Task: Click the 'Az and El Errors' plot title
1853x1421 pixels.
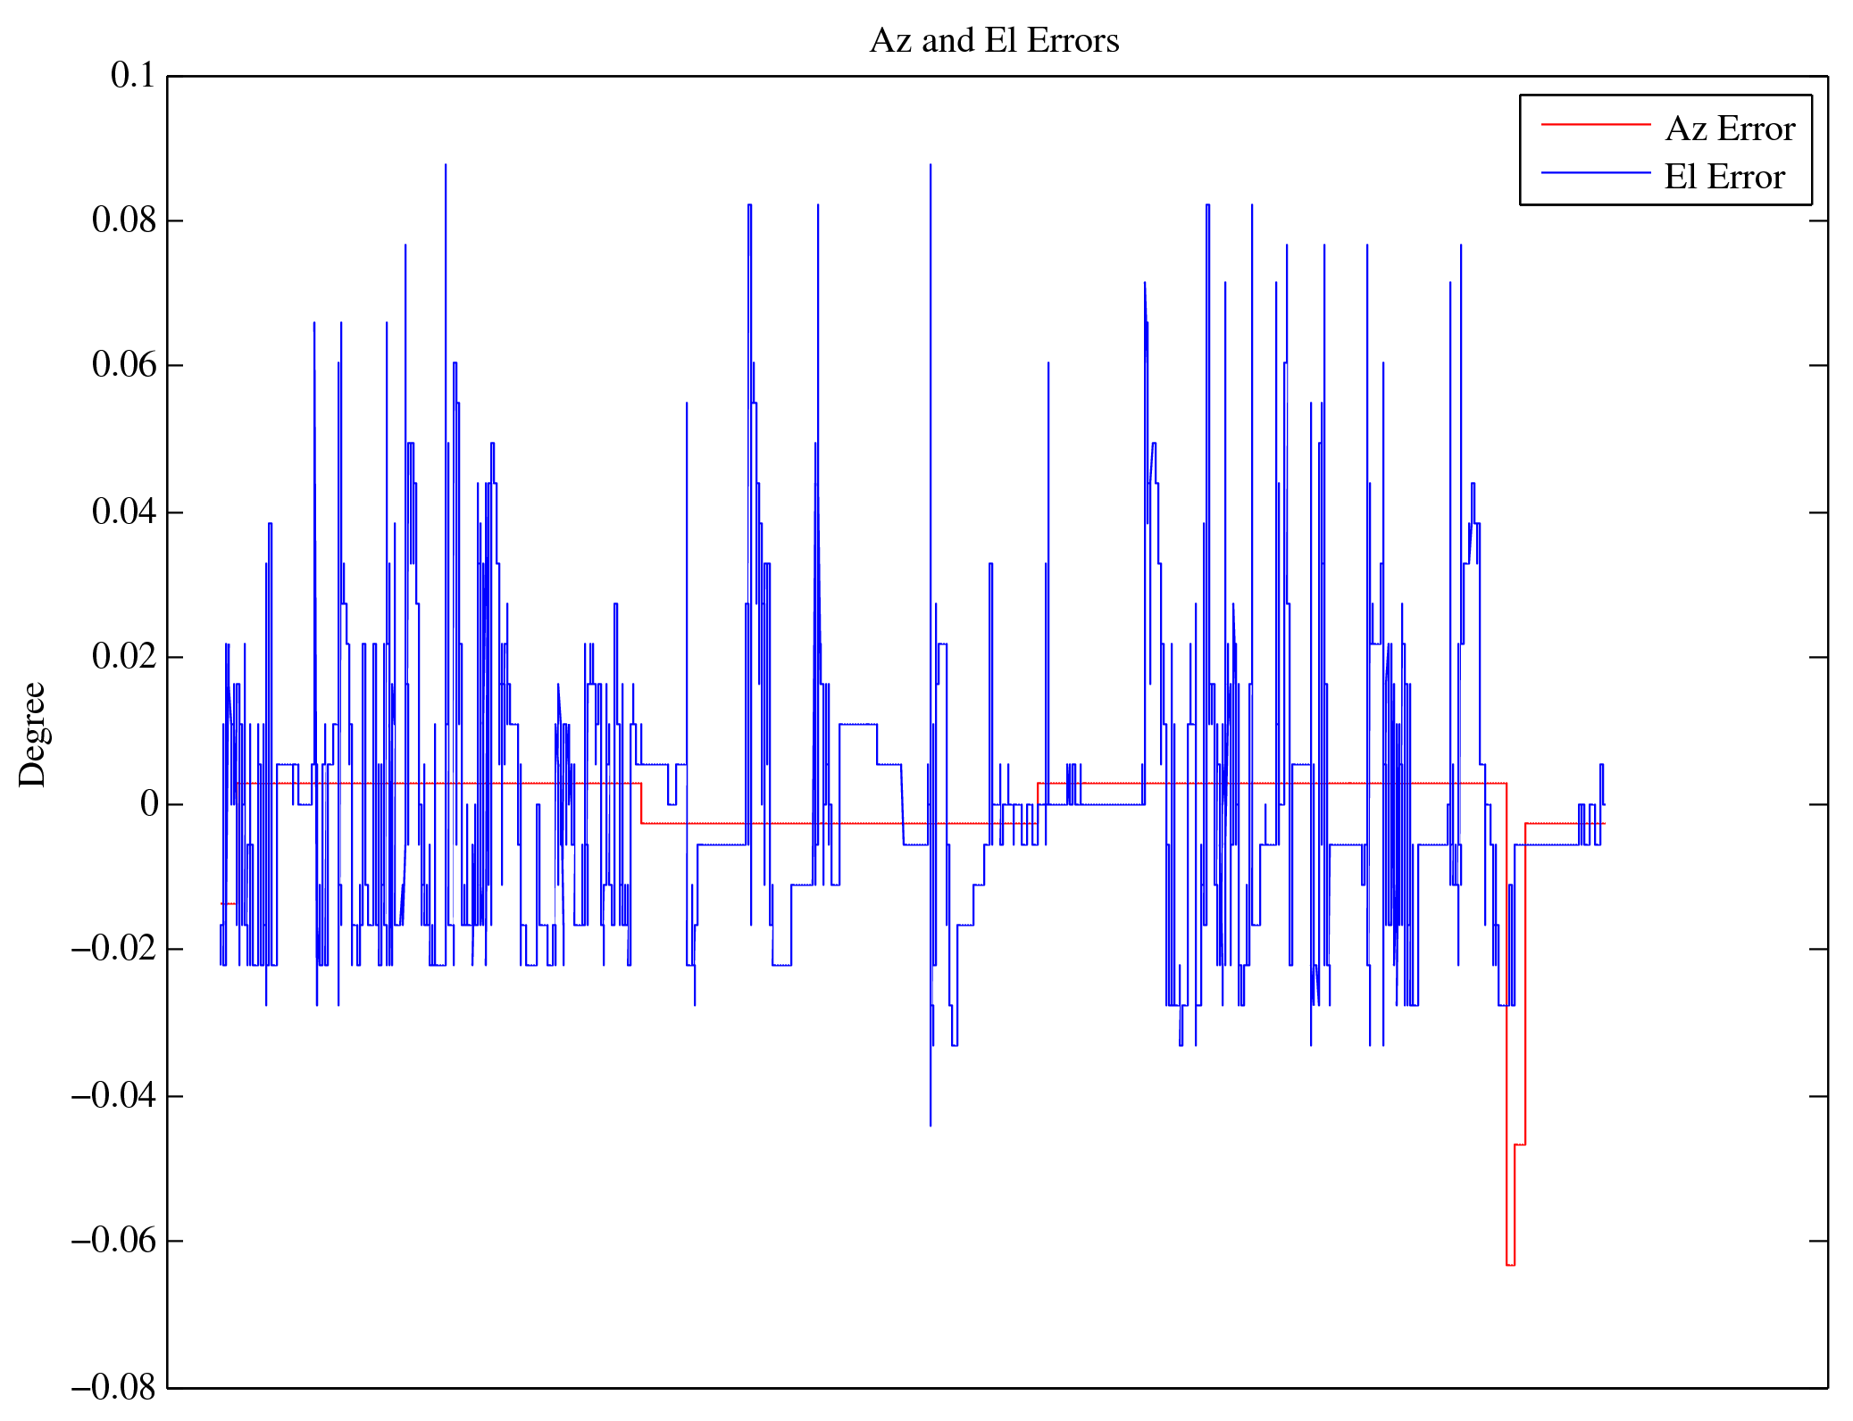Action: tap(993, 41)
